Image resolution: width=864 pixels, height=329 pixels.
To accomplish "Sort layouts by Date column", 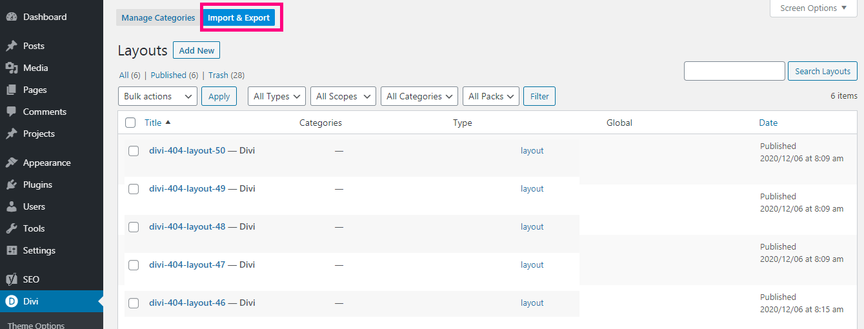I will (768, 123).
